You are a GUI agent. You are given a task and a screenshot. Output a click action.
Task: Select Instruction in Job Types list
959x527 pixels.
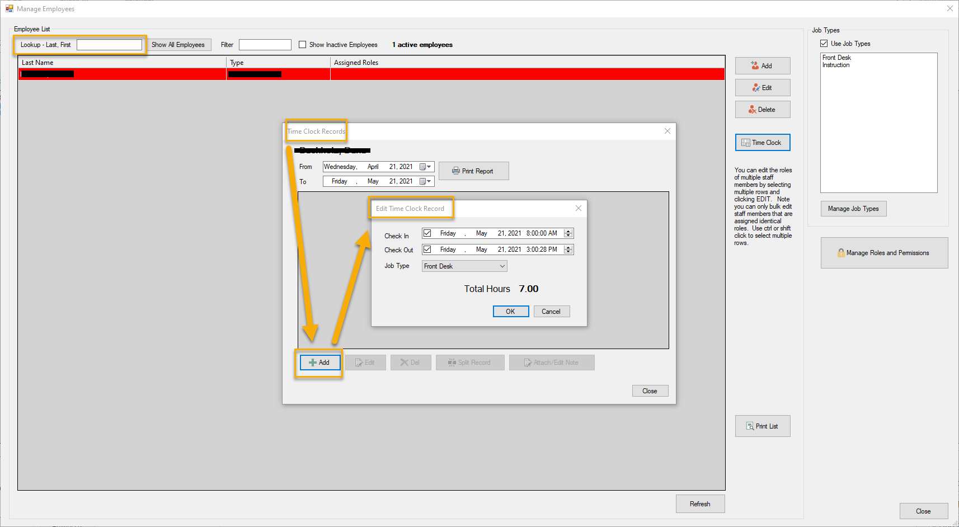click(x=836, y=65)
